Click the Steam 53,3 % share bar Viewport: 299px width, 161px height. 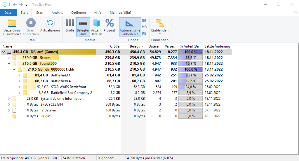[x=190, y=58]
